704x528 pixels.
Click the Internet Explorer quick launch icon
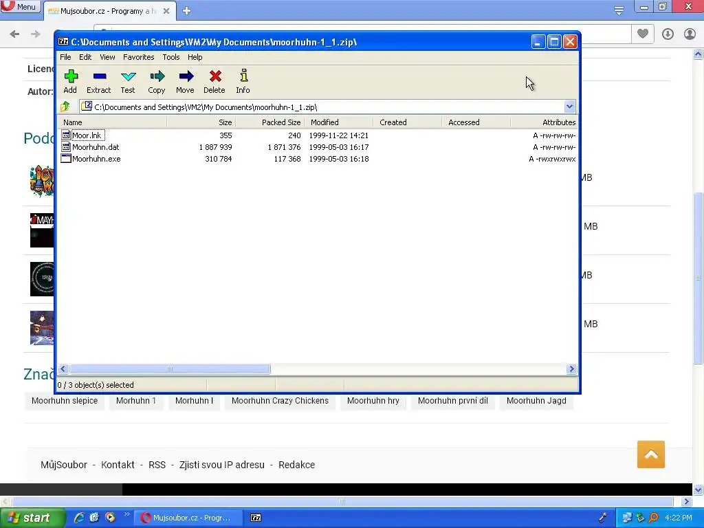pyautogui.click(x=79, y=517)
